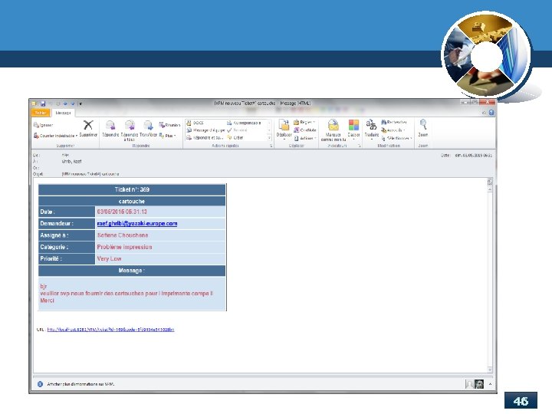The image size is (552, 414).
Task: Open the raef.ghribi@yazaki-europe.com email link
Action: click(x=137, y=224)
